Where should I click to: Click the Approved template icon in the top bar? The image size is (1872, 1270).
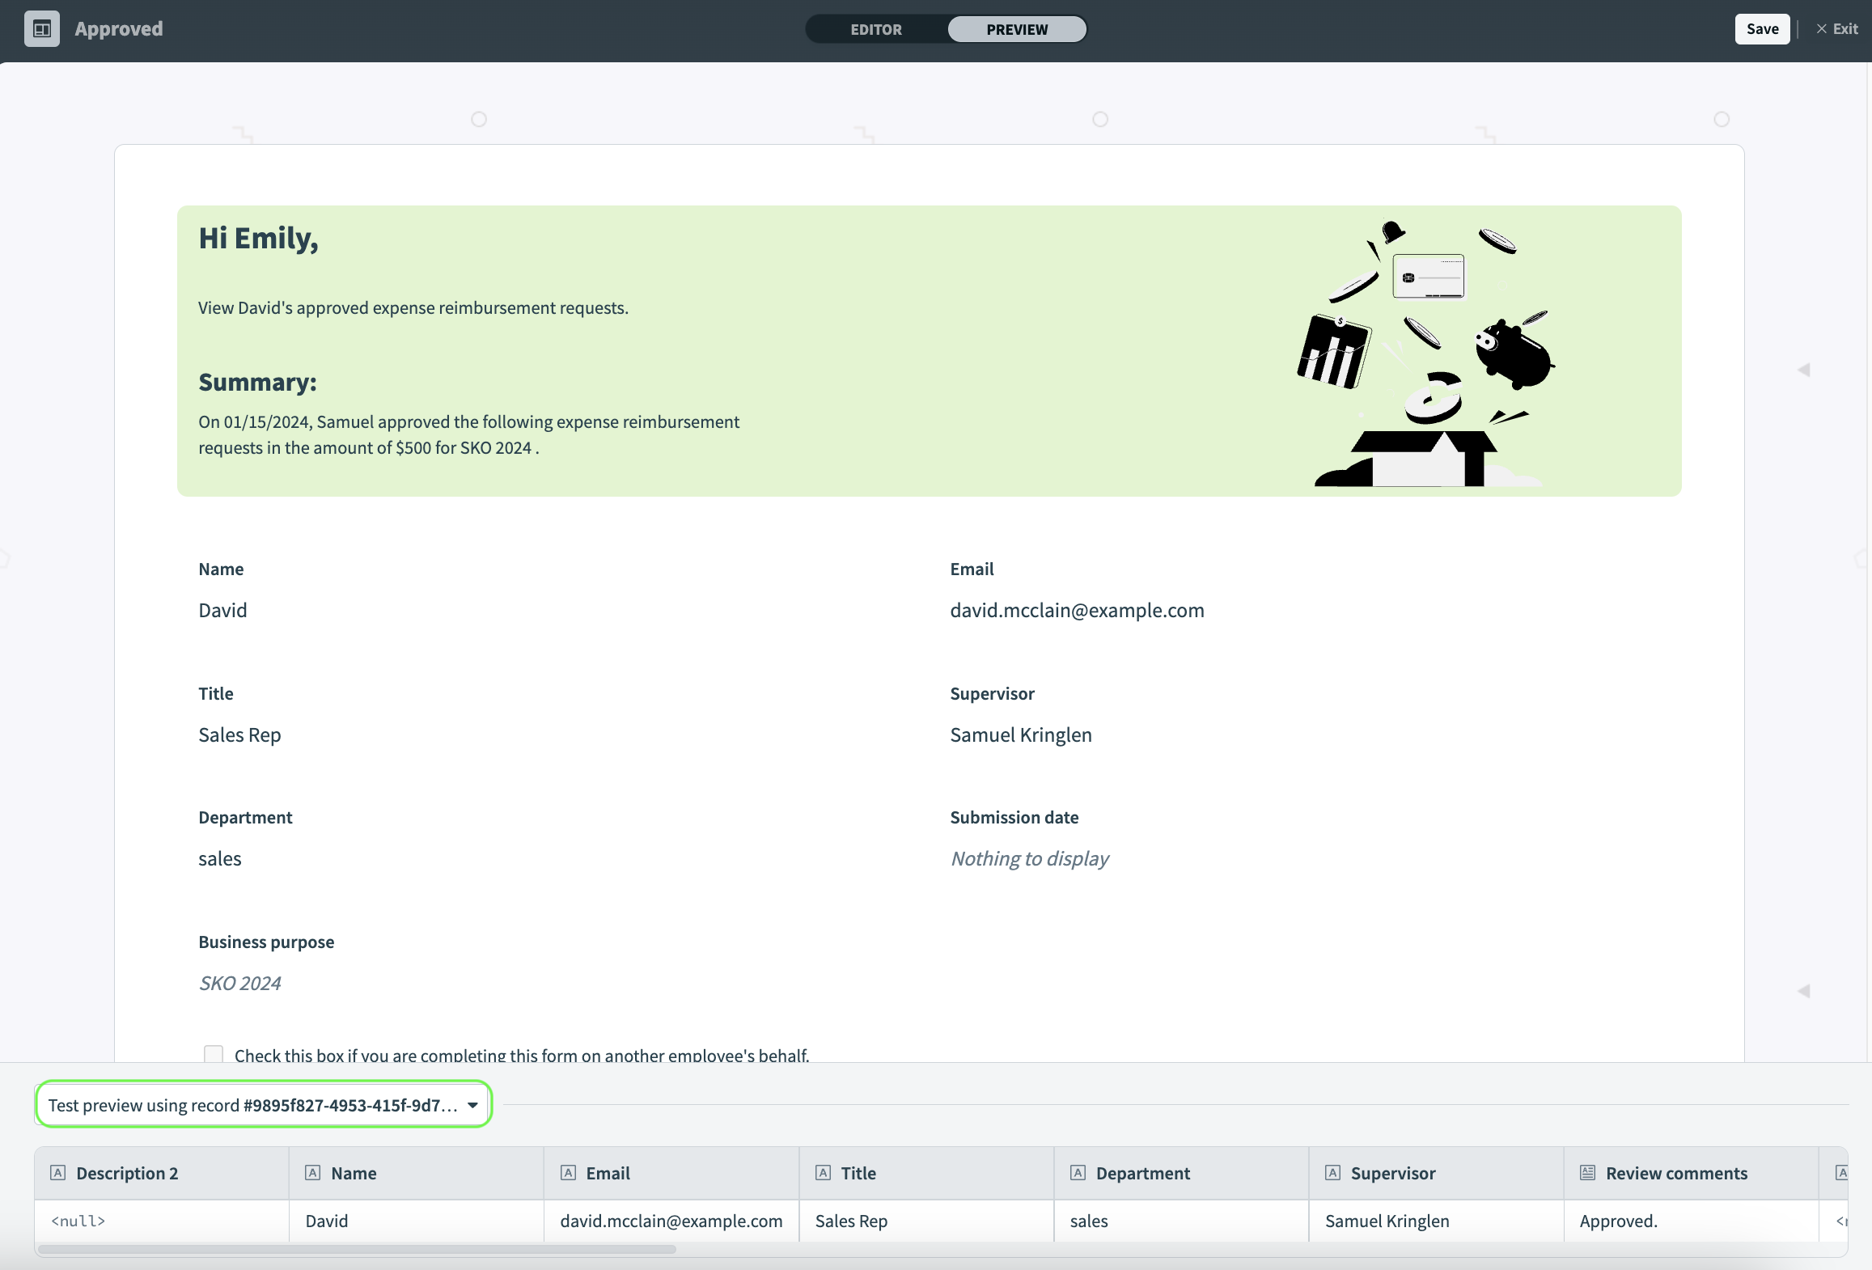click(x=42, y=28)
